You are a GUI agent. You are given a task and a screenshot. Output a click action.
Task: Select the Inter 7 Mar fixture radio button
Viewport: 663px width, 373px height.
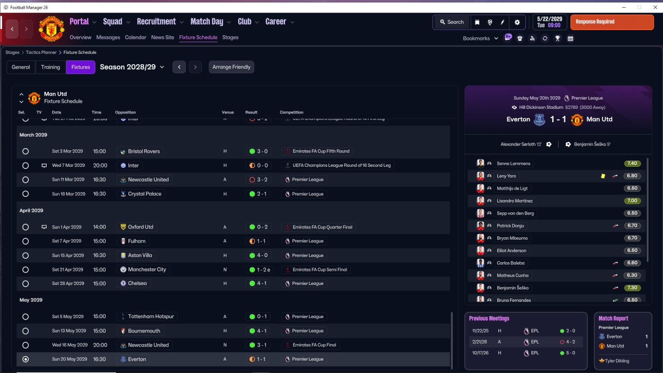25,166
